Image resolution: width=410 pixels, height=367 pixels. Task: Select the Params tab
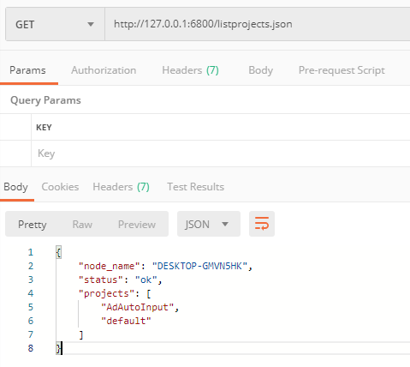point(27,70)
